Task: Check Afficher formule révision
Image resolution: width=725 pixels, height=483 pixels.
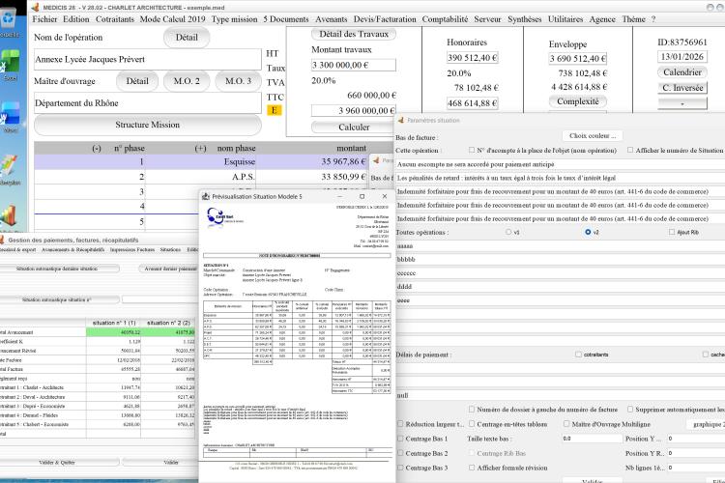Action: (472, 468)
